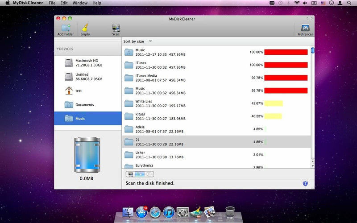The width and height of the screenshot is (357, 223).
Task: Click the red usage bar for iTunes
Action: tap(286, 65)
